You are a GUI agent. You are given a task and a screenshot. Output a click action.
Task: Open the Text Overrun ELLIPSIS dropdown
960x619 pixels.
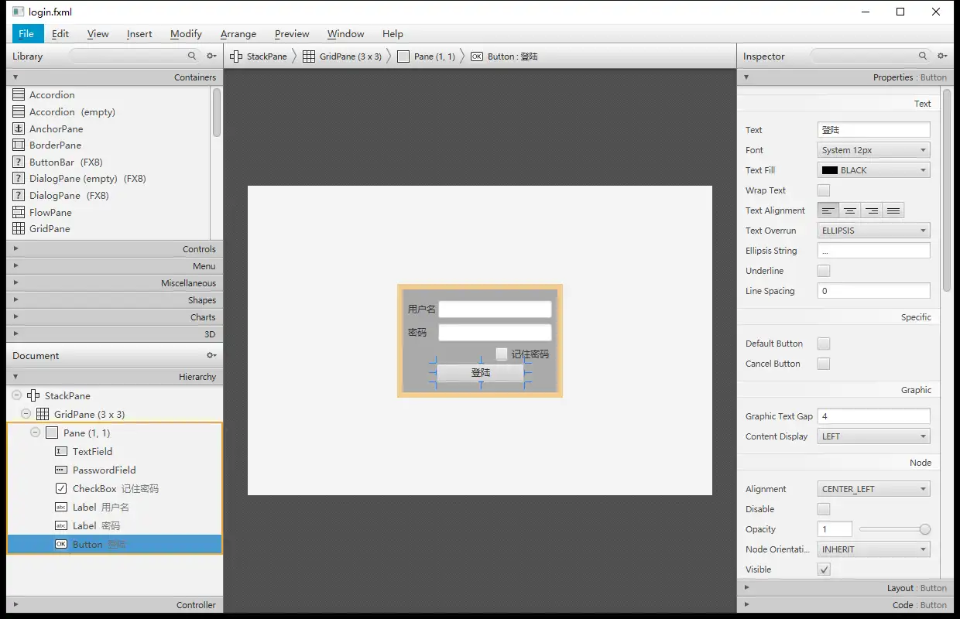click(873, 231)
